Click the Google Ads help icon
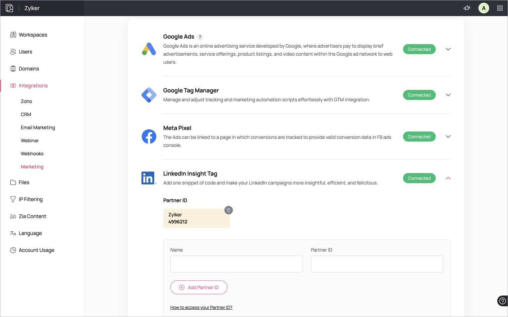 click(x=200, y=37)
